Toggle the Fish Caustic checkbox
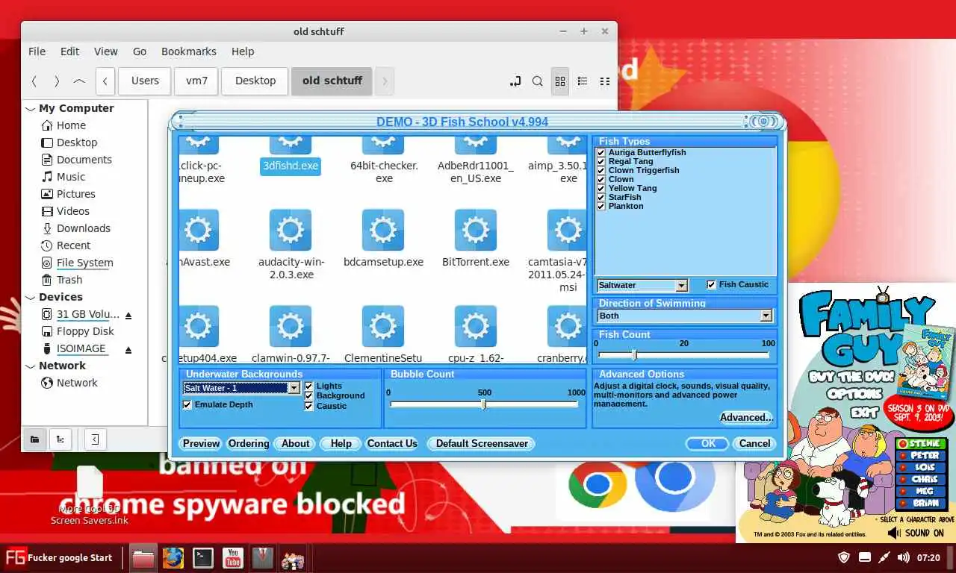The image size is (956, 573). [x=712, y=284]
